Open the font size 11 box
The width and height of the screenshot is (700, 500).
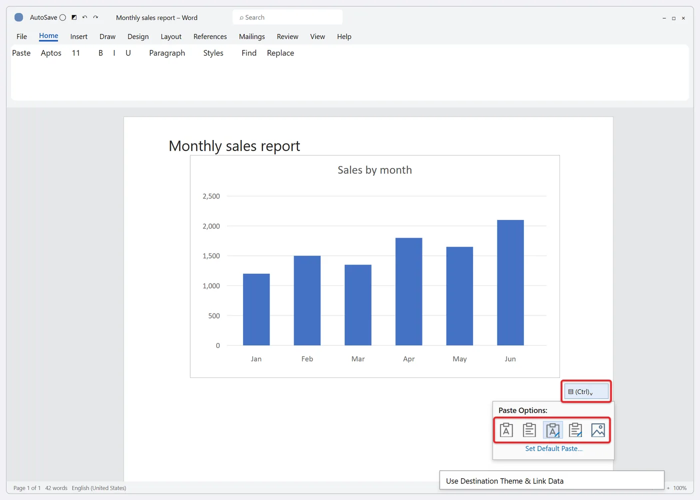[76, 53]
